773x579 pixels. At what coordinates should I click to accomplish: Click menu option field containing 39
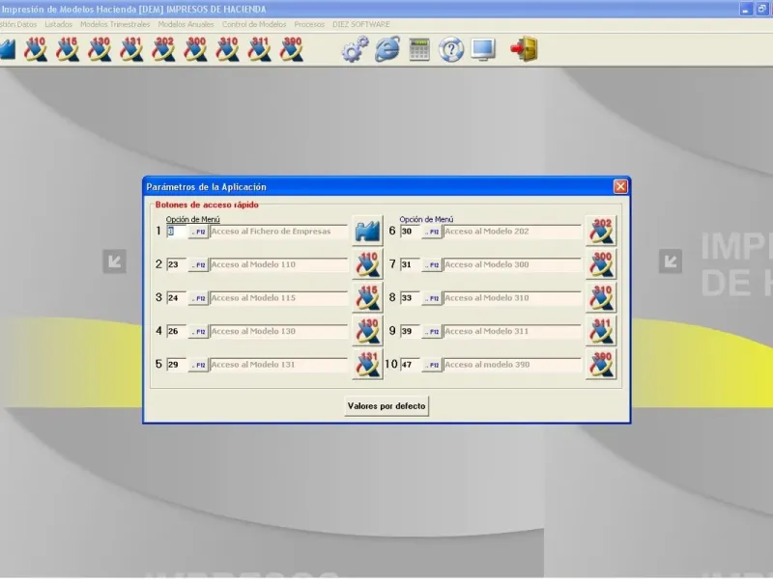coord(410,331)
